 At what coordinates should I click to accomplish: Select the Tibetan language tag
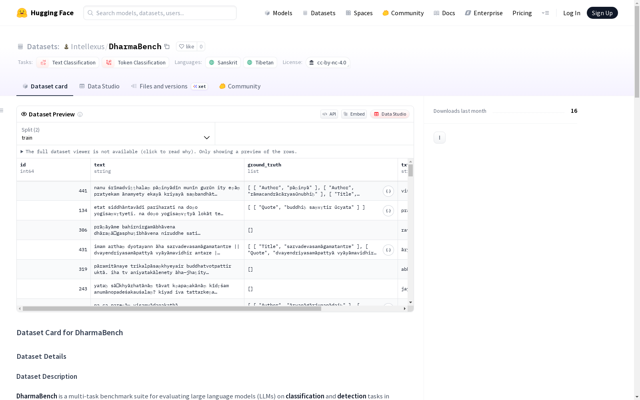pos(260,62)
